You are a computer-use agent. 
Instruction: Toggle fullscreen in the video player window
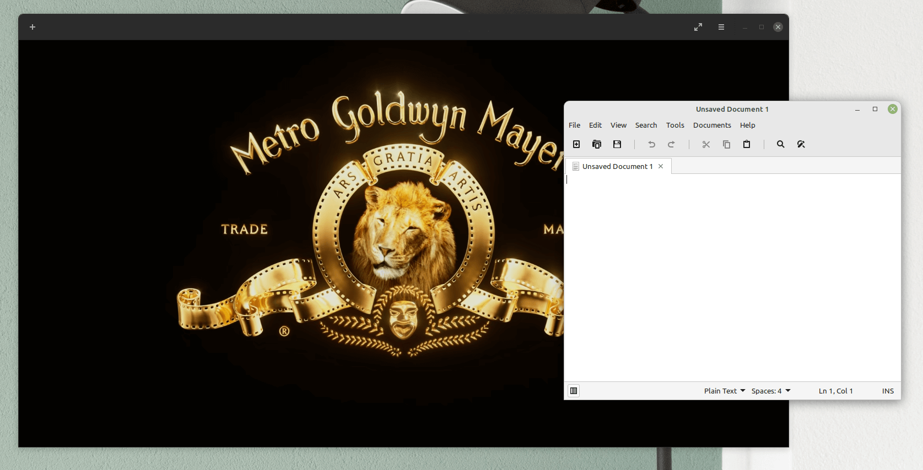[698, 27]
